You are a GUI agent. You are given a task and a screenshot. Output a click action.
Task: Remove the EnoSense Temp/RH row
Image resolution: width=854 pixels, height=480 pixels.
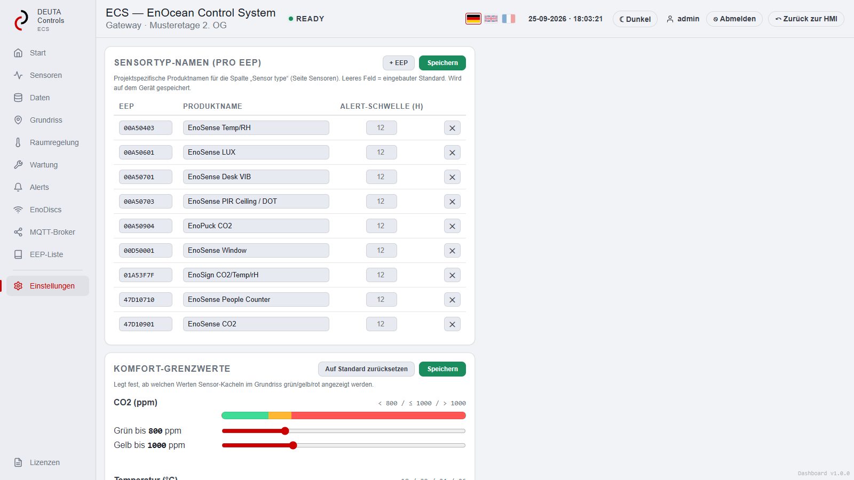click(x=452, y=128)
